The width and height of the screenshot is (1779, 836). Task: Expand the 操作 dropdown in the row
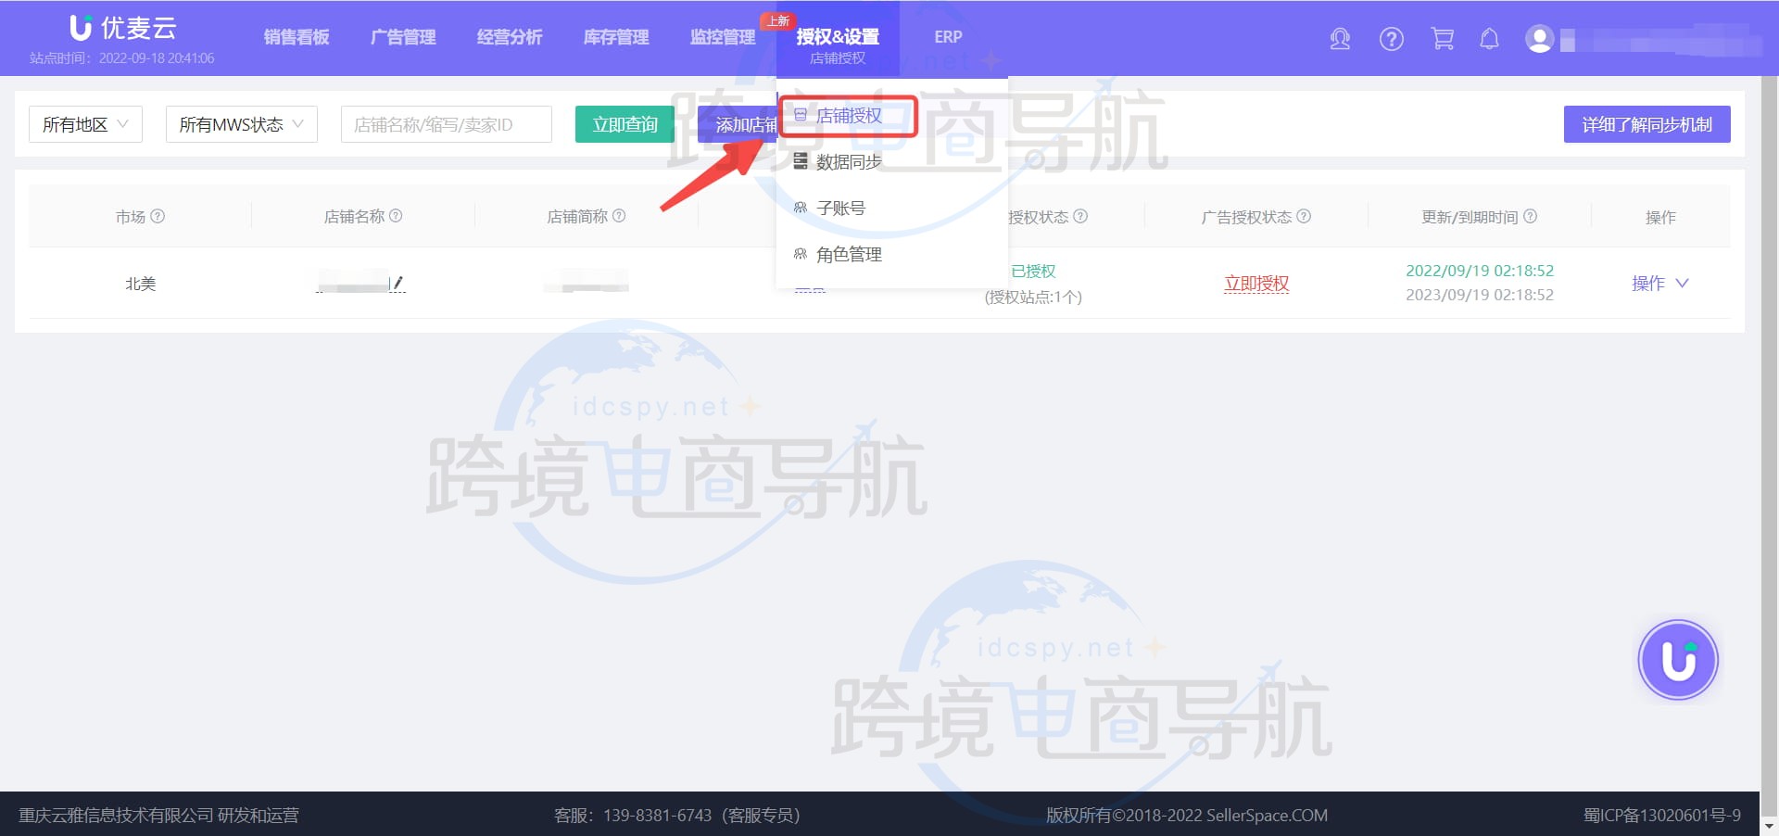pyautogui.click(x=1659, y=284)
